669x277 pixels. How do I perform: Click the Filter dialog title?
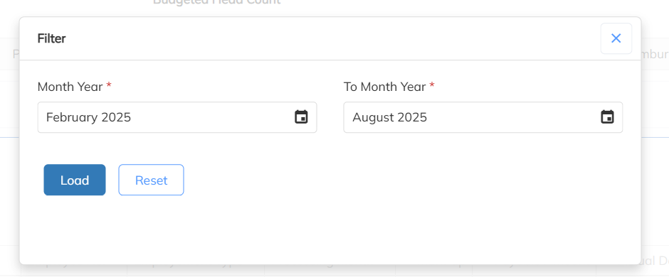point(52,38)
